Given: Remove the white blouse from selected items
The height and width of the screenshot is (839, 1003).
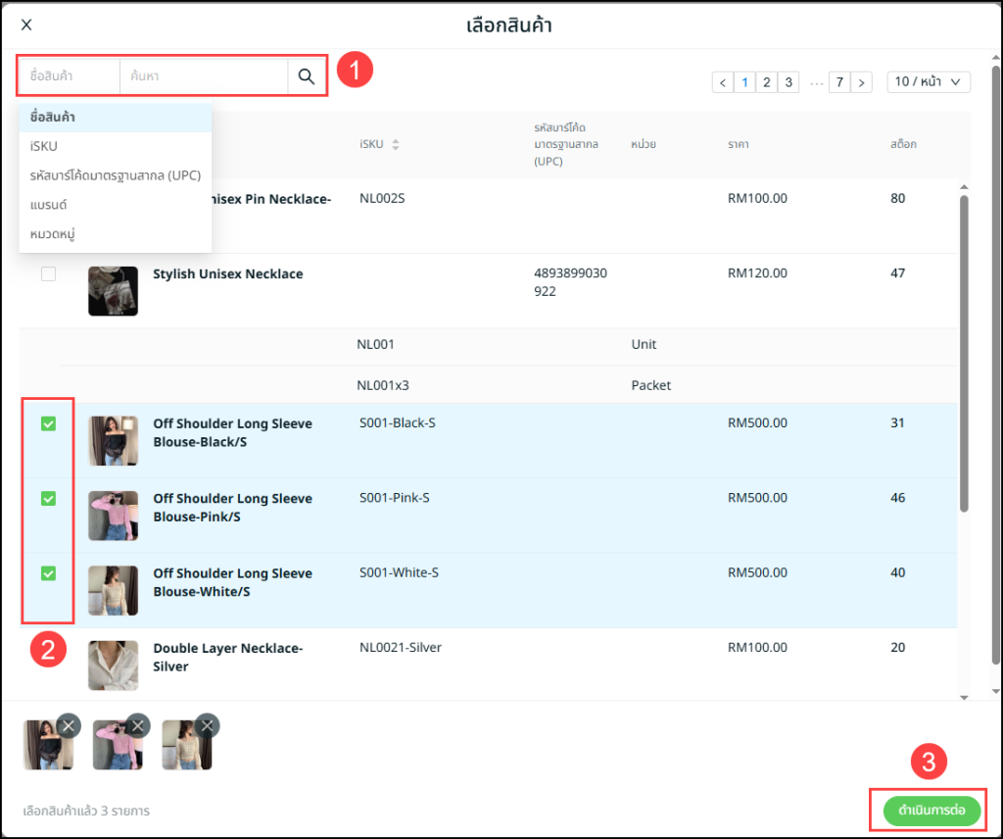Looking at the screenshot, I should click(207, 725).
